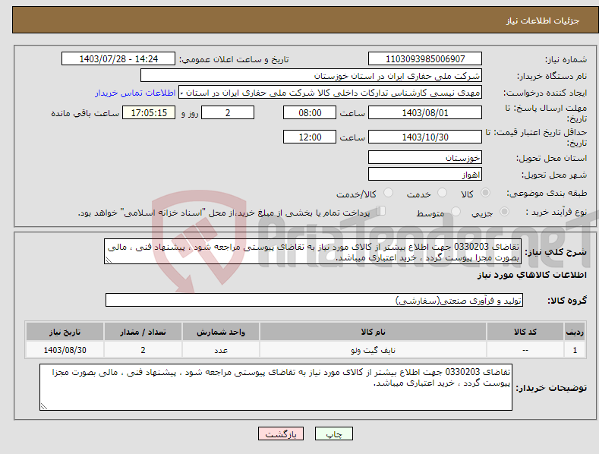Screen dimensions: 599x454
Task: Select the کالا radio button
Action: coord(485,193)
